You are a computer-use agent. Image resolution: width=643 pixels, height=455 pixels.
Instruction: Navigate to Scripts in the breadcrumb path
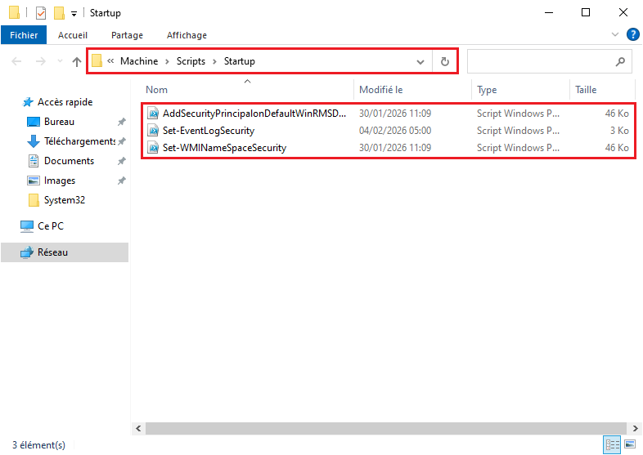click(x=191, y=61)
